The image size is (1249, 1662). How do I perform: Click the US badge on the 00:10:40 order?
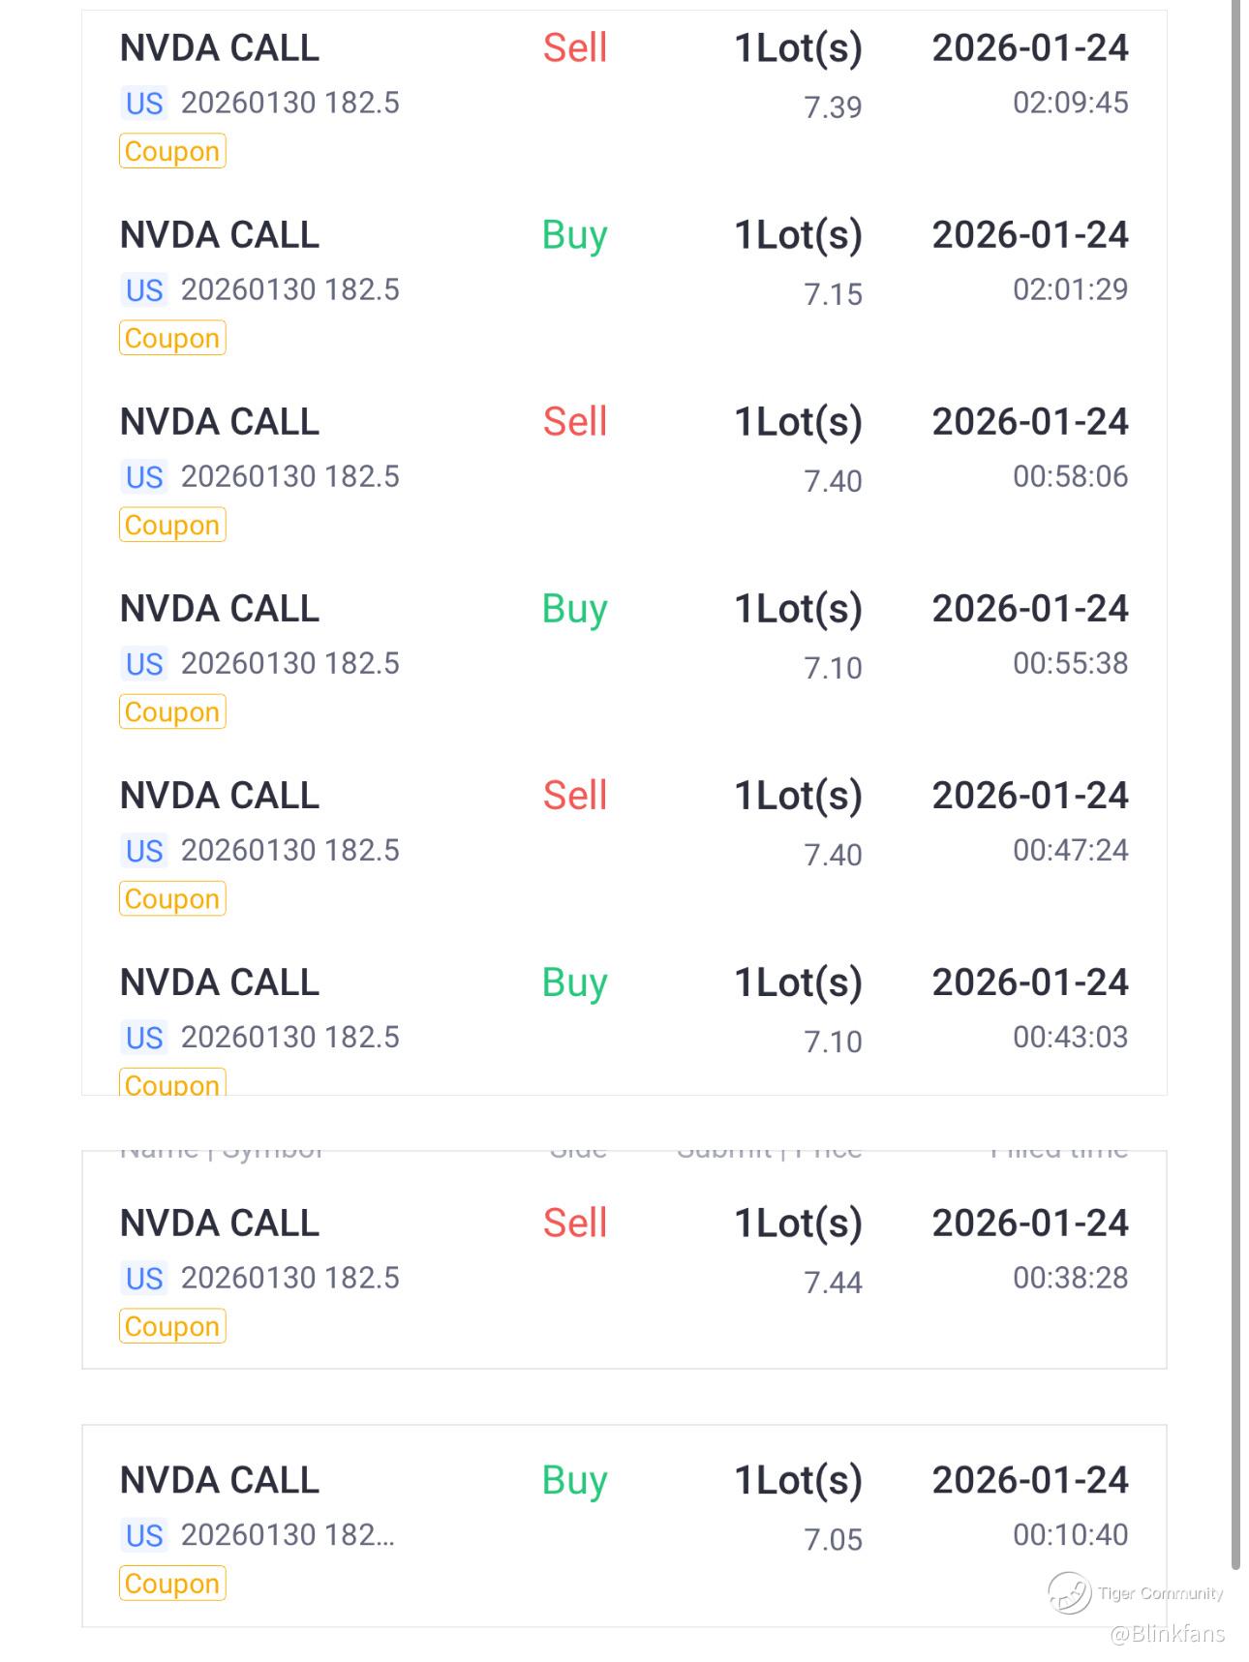(x=144, y=1535)
